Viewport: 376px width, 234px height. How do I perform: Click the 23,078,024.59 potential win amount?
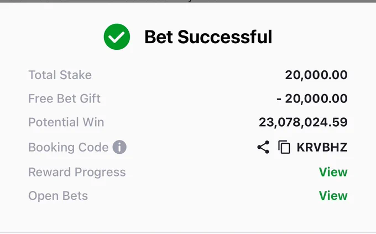click(x=303, y=122)
